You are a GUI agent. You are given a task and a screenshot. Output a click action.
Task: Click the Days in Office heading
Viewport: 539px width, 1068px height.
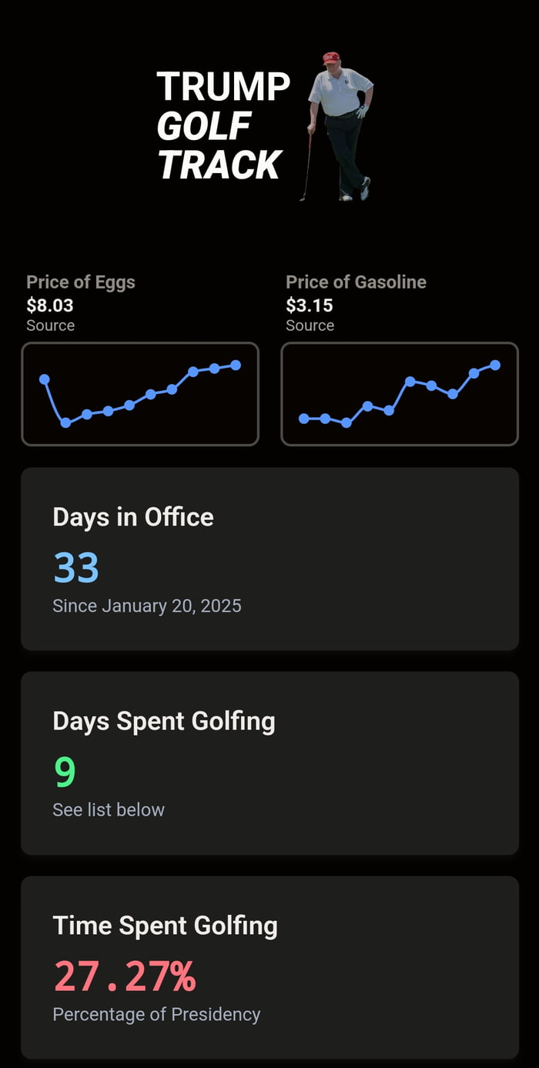coord(133,517)
